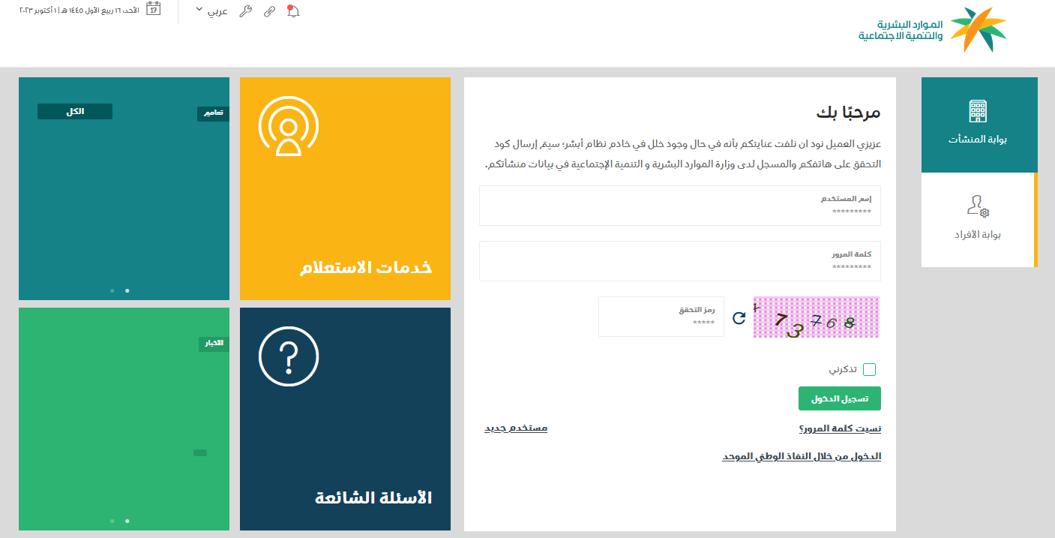Open the inquiry services broadcast icon tile
Image resolution: width=1055 pixels, height=538 pixels.
289,126
